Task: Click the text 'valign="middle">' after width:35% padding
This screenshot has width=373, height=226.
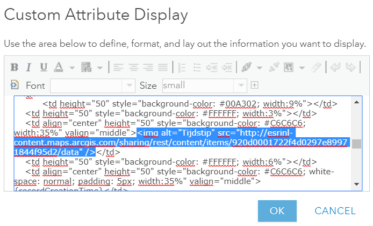Action: click(225, 181)
